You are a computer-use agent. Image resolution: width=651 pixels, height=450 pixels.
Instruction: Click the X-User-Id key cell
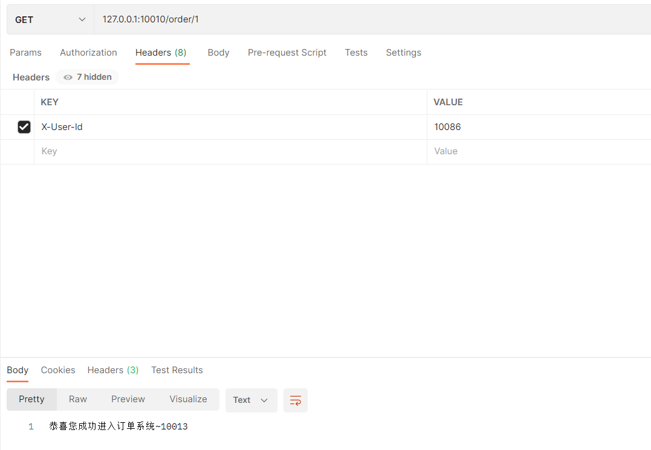[230, 127]
